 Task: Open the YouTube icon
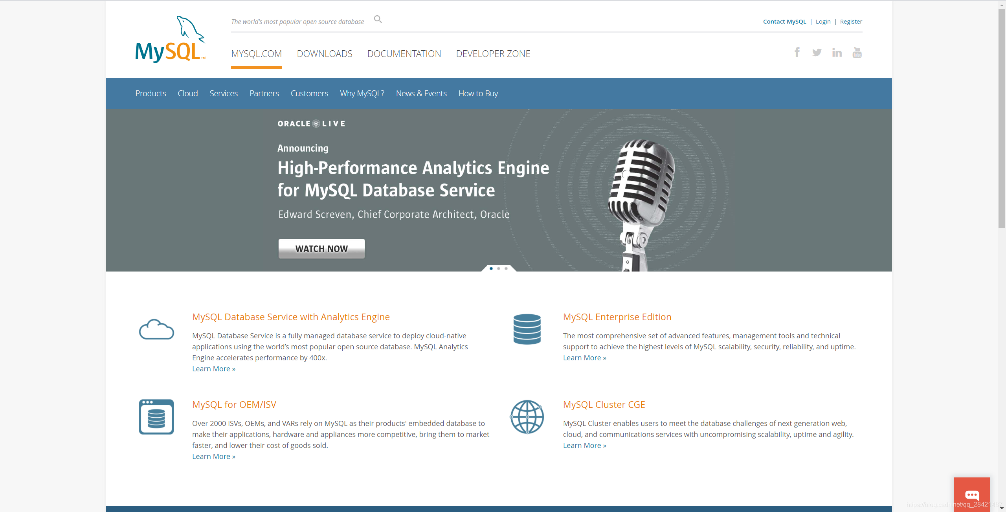(x=857, y=53)
